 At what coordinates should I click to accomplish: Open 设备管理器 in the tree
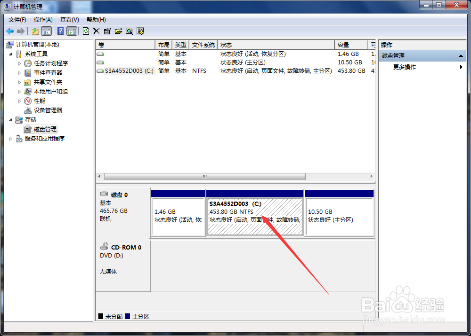coord(48,110)
